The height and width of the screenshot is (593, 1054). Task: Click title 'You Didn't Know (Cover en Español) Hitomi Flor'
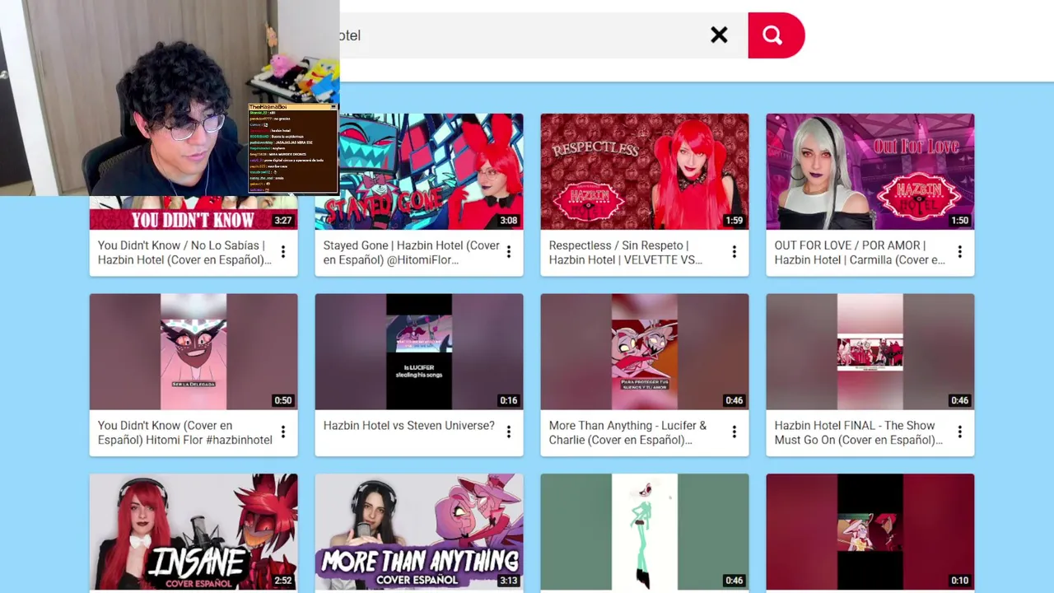185,433
